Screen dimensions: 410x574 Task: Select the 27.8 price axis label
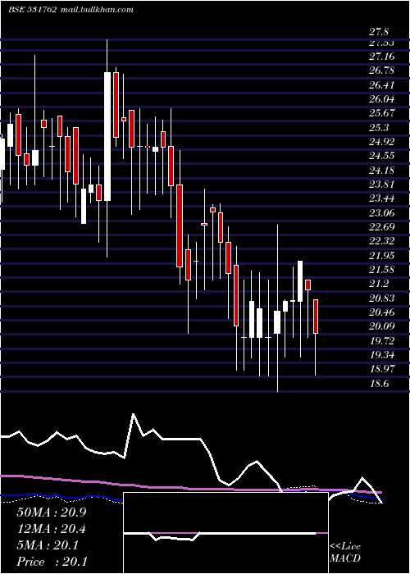click(379, 32)
